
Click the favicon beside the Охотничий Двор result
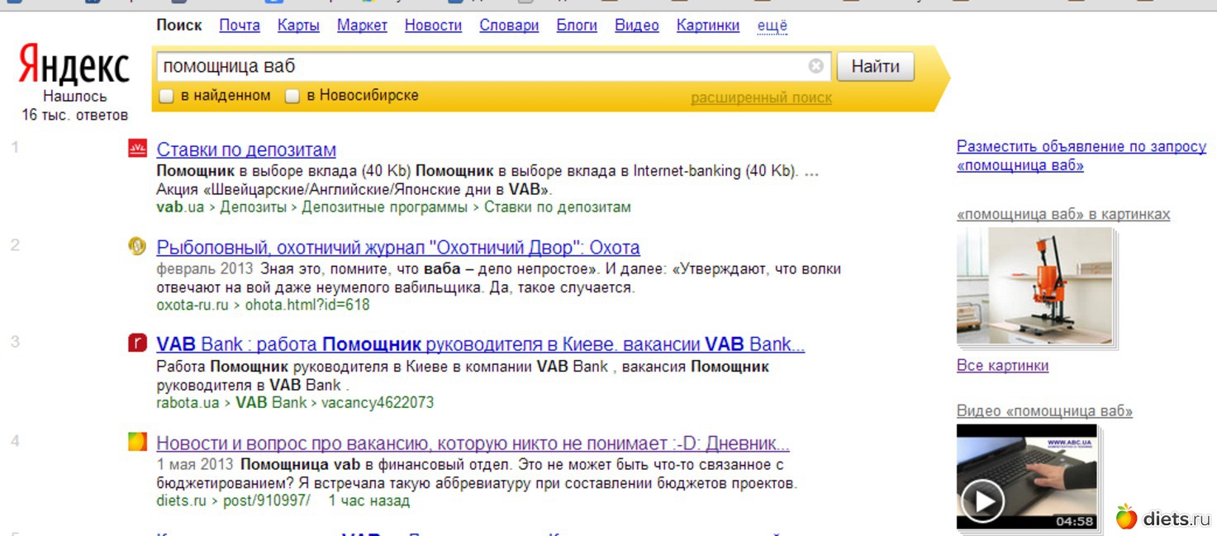pyautogui.click(x=137, y=246)
